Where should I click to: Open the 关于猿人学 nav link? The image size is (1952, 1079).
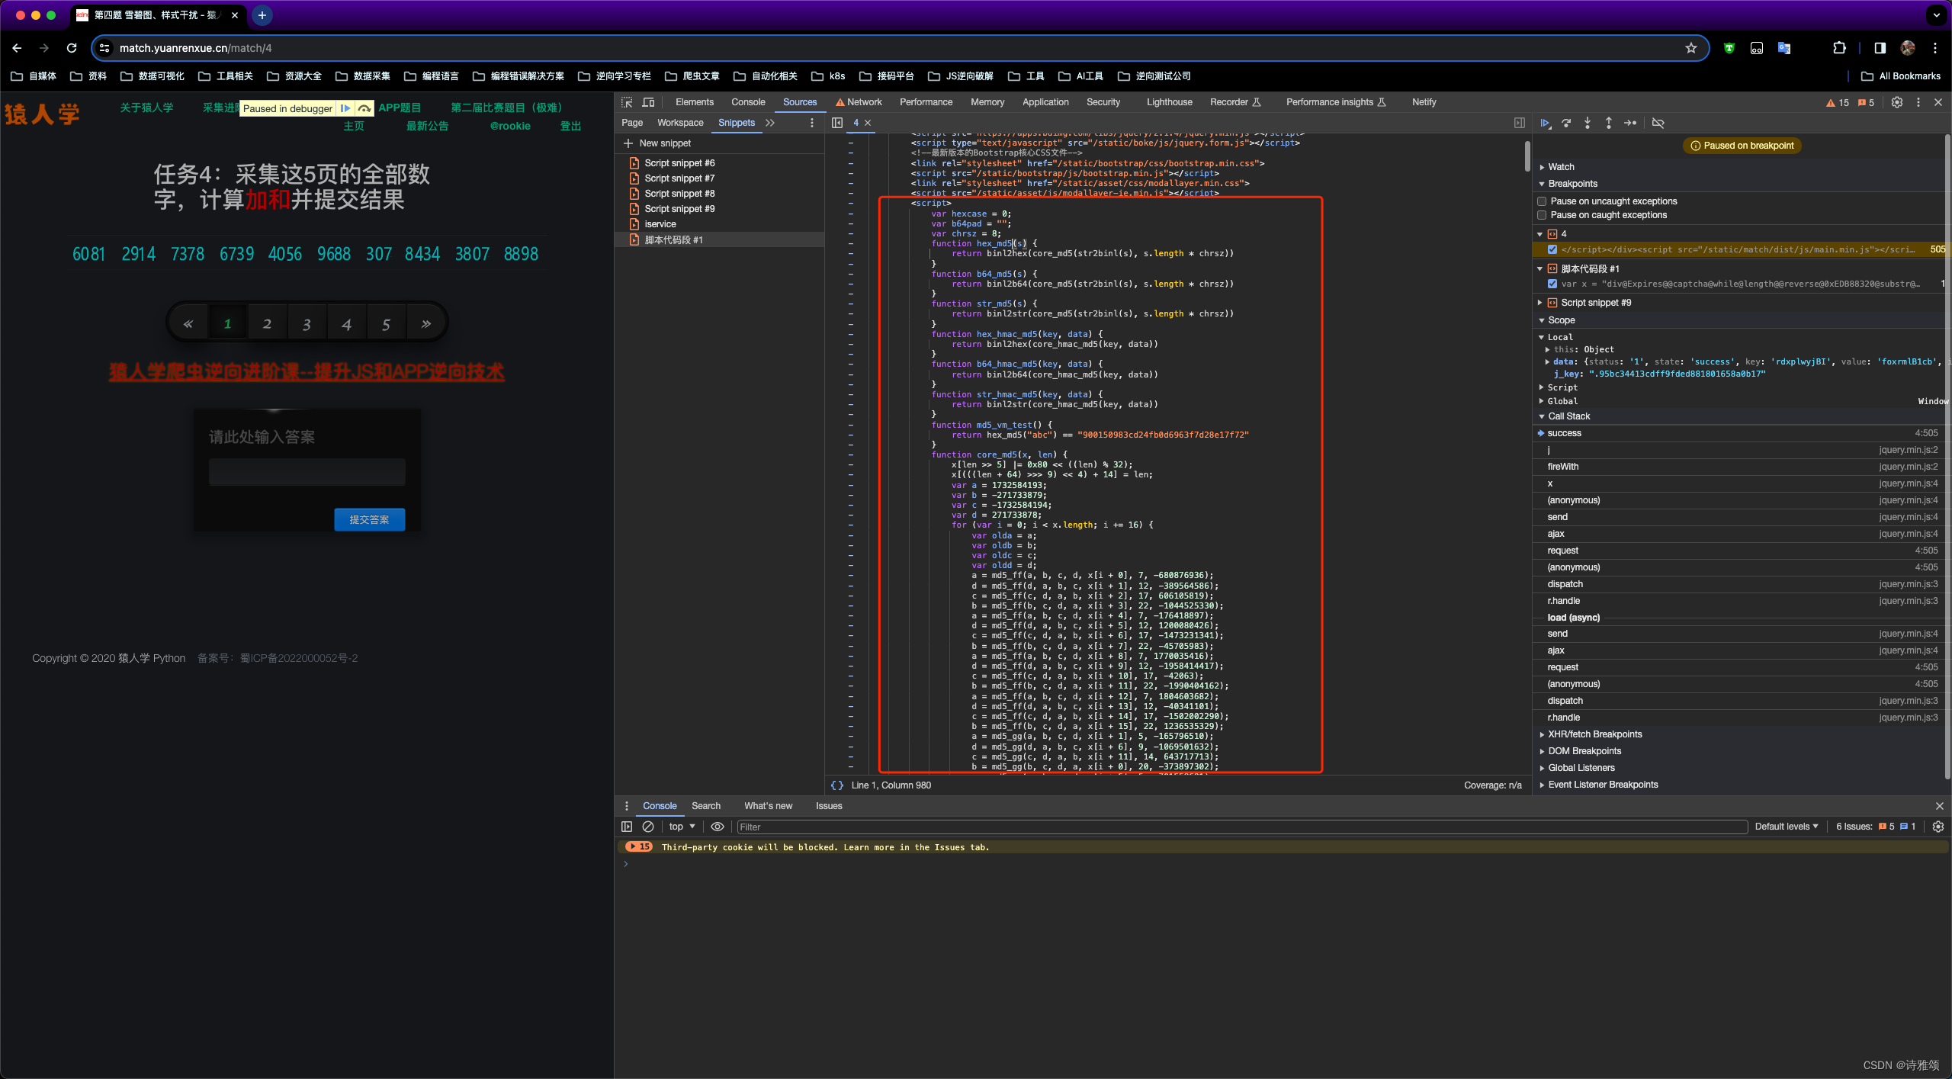146,108
